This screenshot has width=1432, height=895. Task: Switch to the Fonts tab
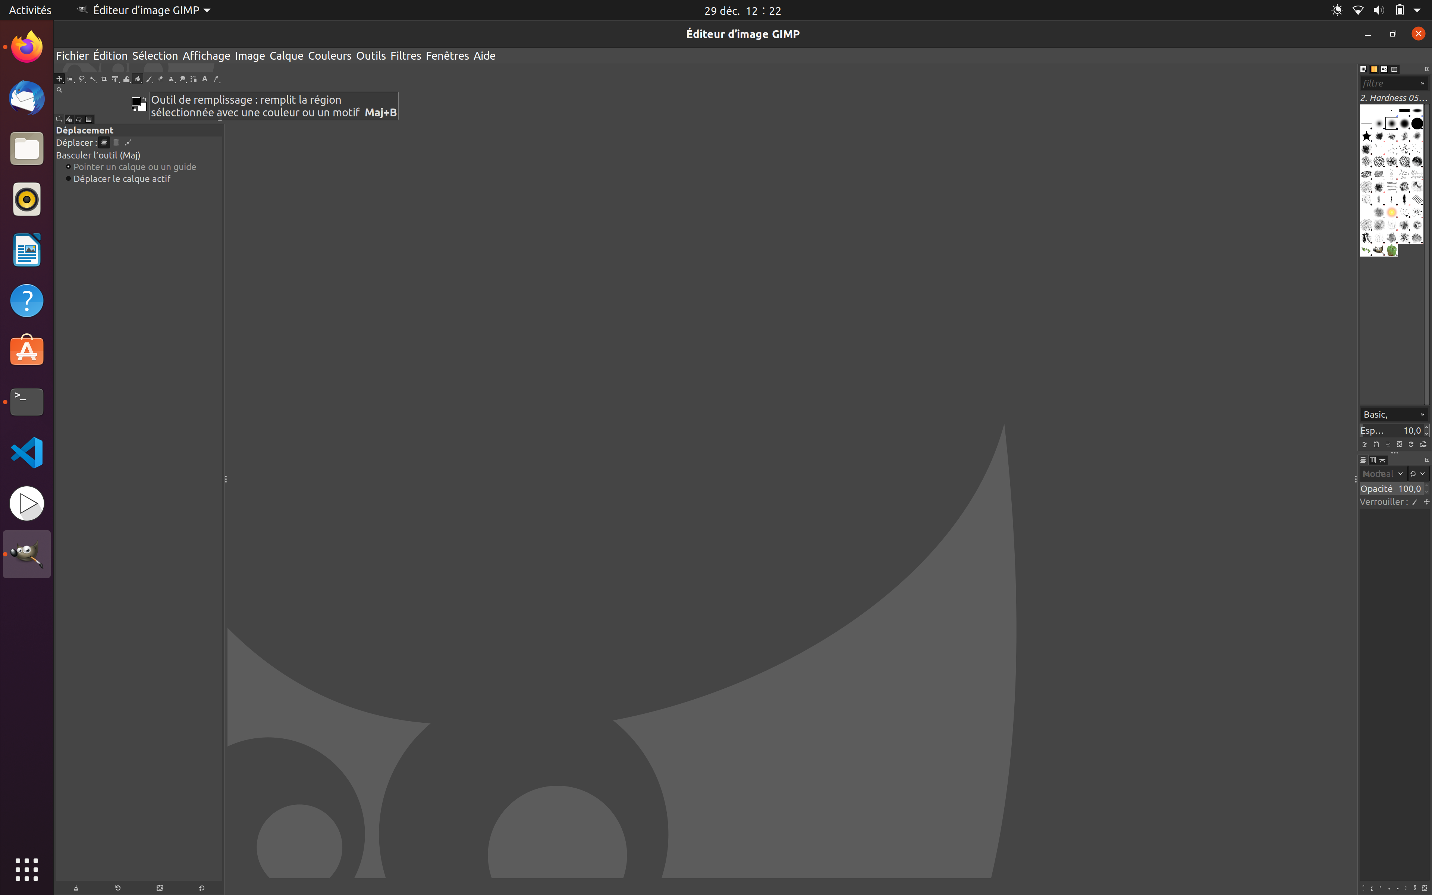click(1384, 69)
